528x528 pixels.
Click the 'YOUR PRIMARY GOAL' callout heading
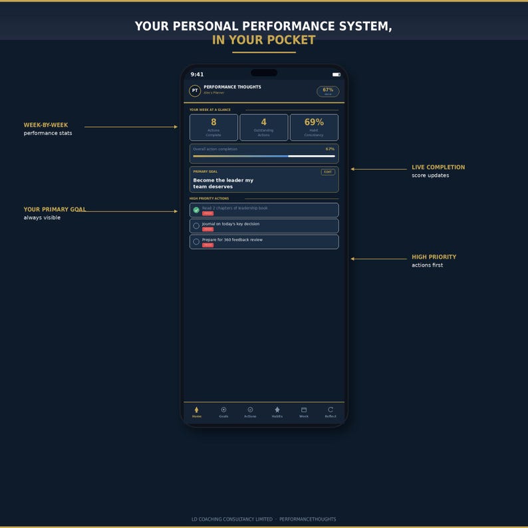[x=55, y=209]
